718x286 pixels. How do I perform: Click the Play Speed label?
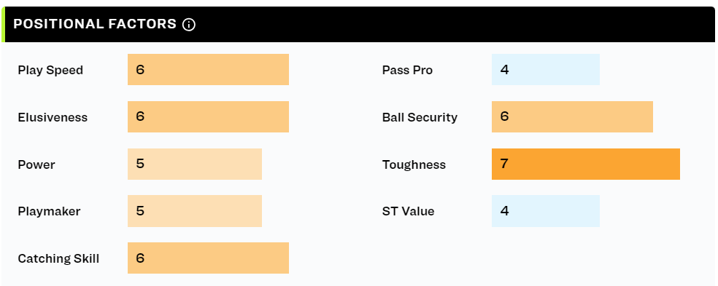(50, 71)
